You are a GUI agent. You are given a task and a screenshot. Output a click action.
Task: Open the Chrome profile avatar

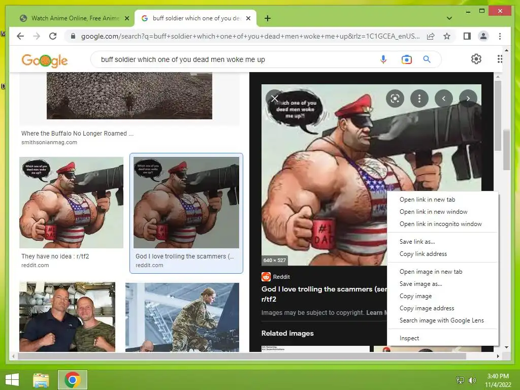point(483,36)
